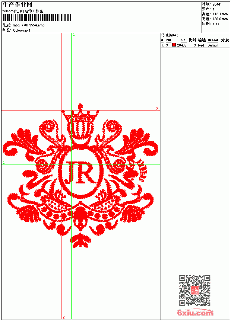Click the mbg_770F3554.emb file name
Screen dimensions: 231x320
point(29,25)
